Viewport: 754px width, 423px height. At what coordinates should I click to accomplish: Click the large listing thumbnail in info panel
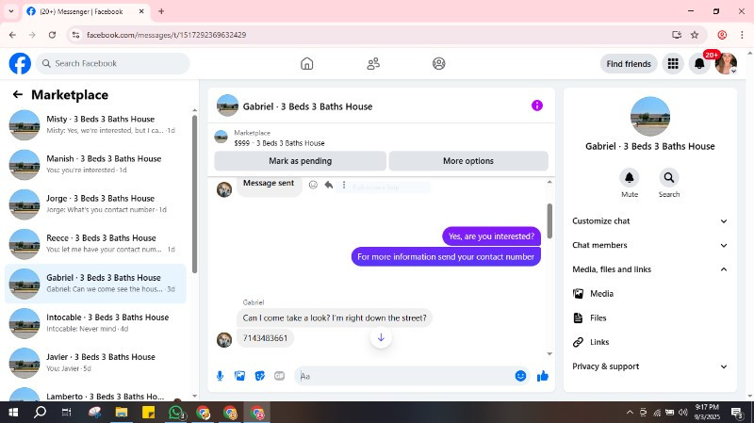pyautogui.click(x=649, y=116)
